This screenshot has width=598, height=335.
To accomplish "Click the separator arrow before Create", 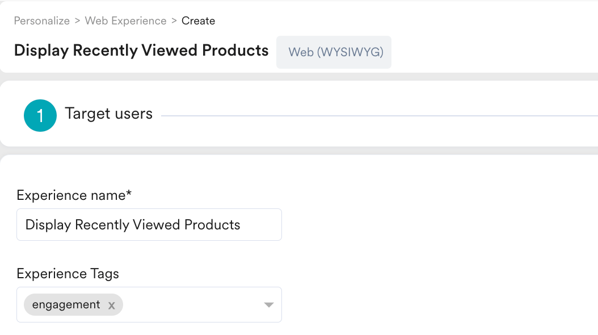I will pos(174,20).
